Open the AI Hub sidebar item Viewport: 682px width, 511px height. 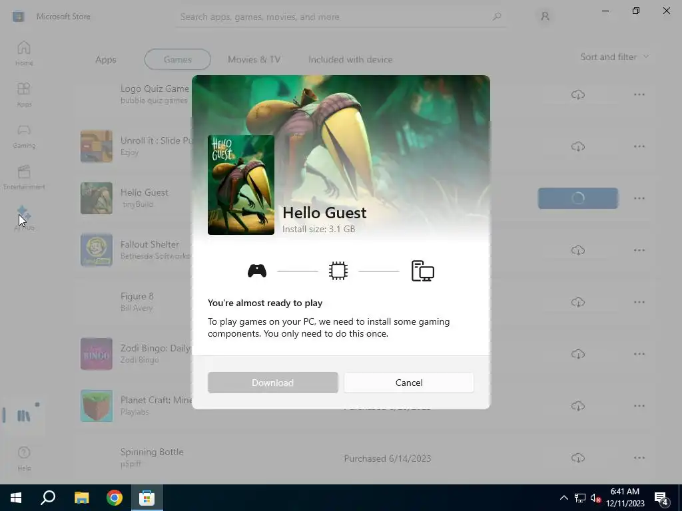24,218
